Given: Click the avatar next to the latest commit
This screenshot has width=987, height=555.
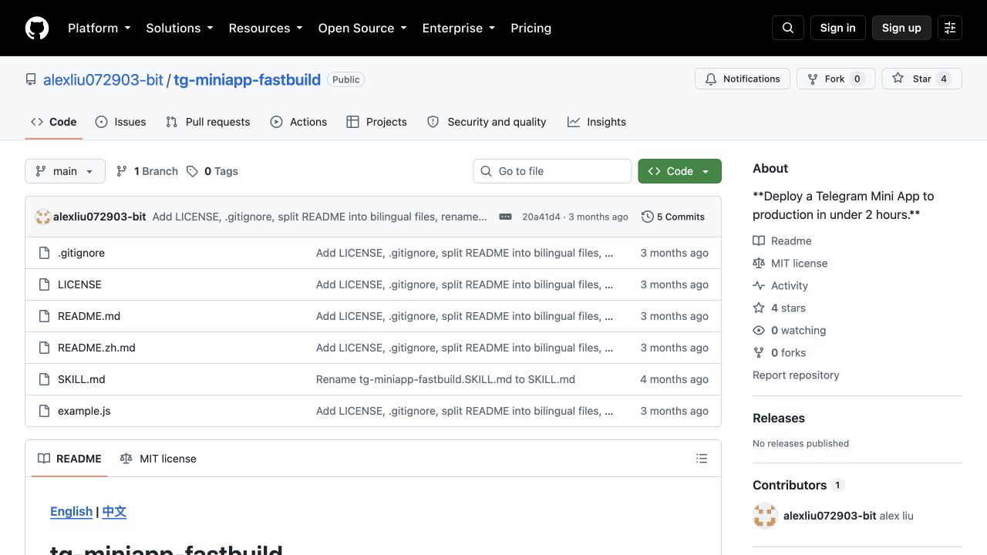Looking at the screenshot, I should coord(43,217).
